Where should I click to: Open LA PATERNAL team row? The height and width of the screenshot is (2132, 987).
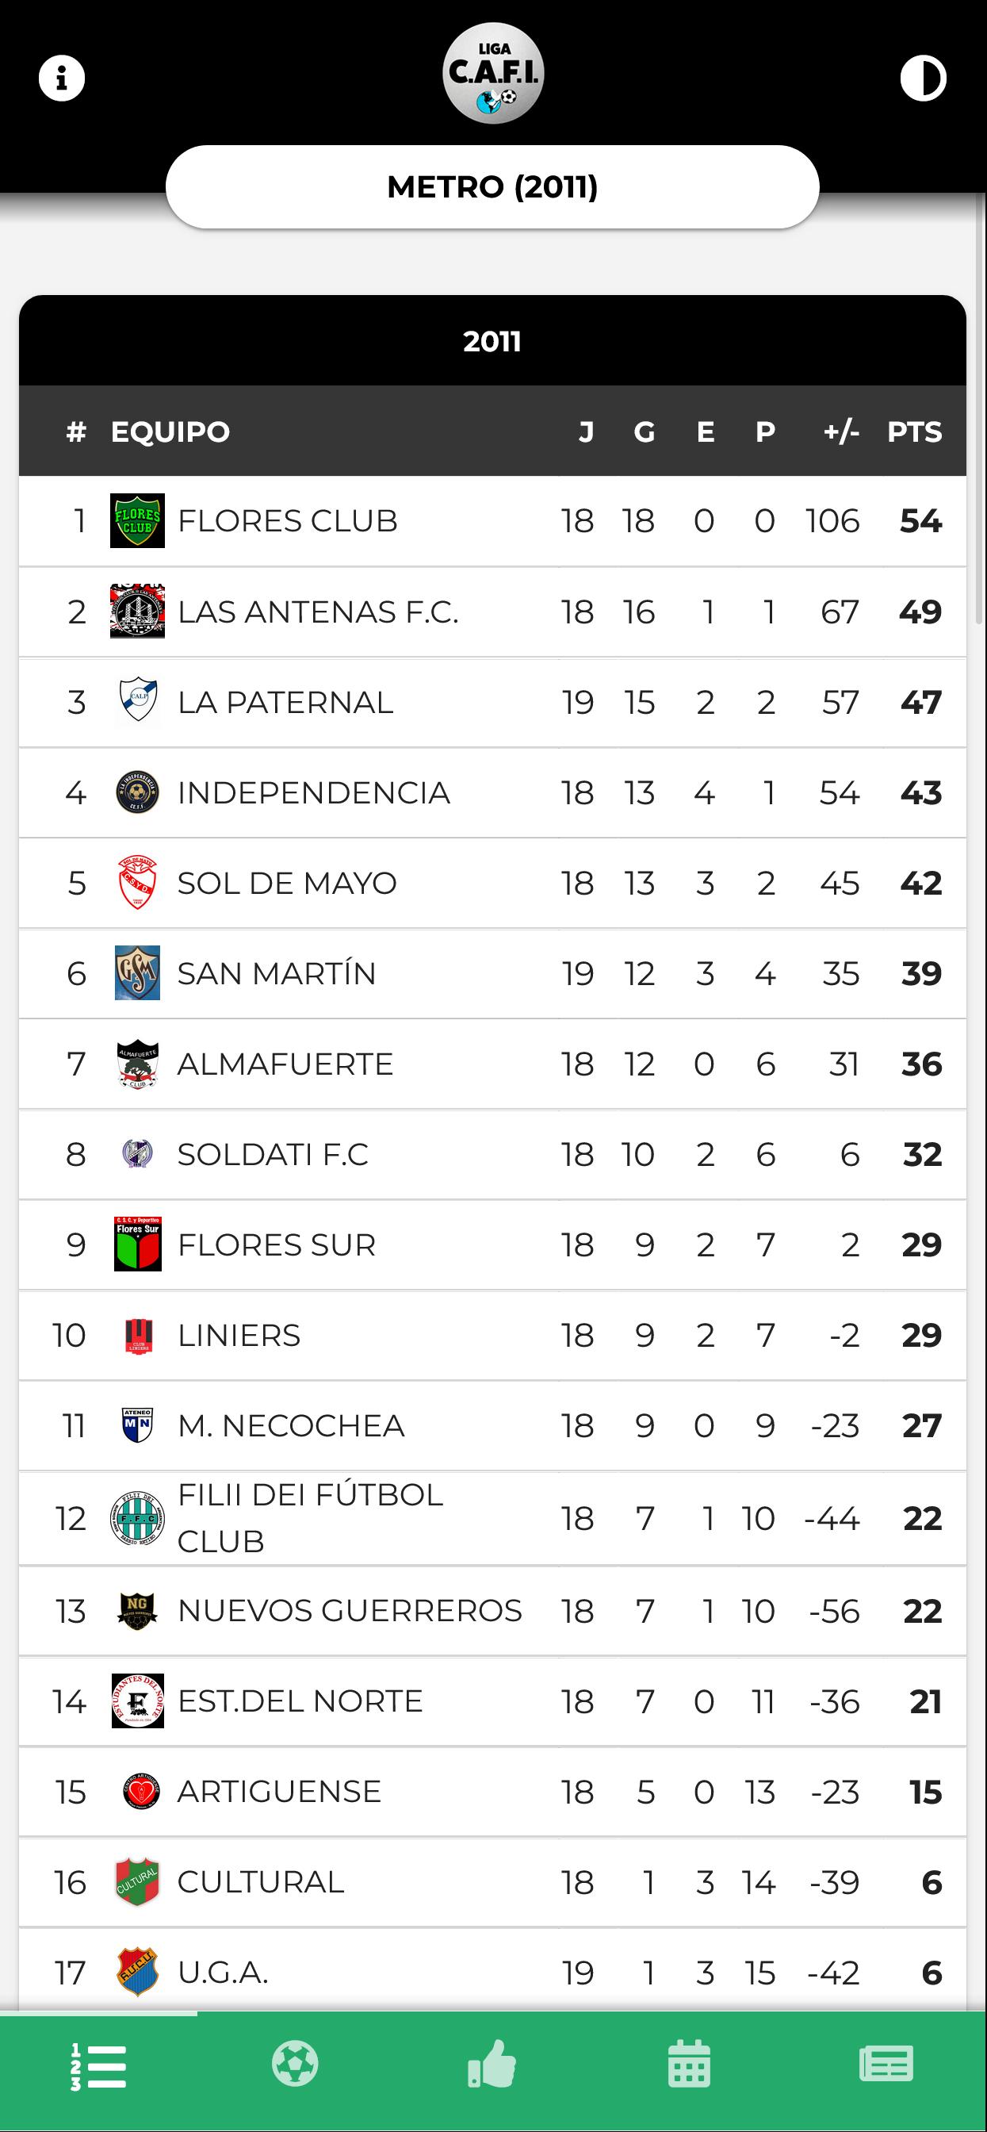pyautogui.click(x=285, y=703)
